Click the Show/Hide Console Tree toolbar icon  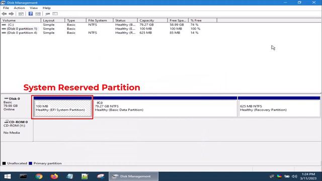point(21,14)
